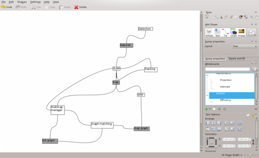
Task: Open the Layout dropdown set to Free
Action: coord(245,46)
